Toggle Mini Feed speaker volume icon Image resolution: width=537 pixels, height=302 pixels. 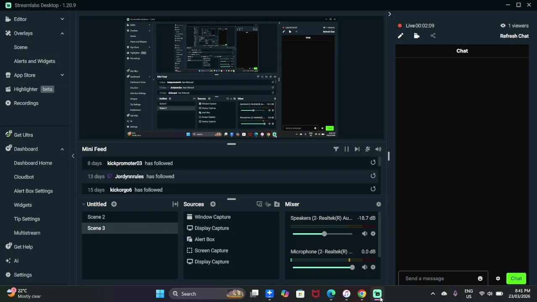(378, 149)
